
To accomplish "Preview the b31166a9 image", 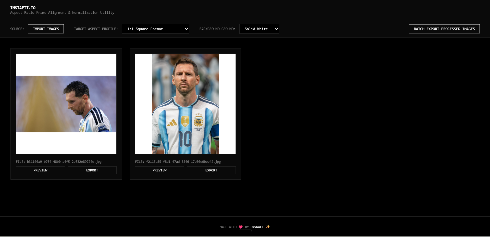I will point(40,170).
